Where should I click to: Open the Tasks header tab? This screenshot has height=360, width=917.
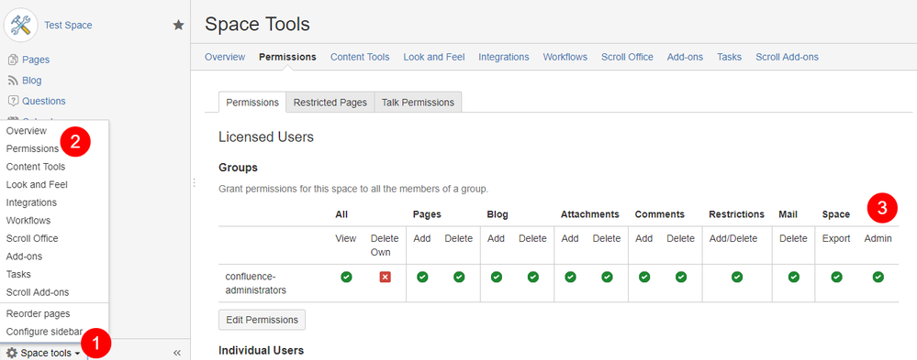tap(729, 57)
